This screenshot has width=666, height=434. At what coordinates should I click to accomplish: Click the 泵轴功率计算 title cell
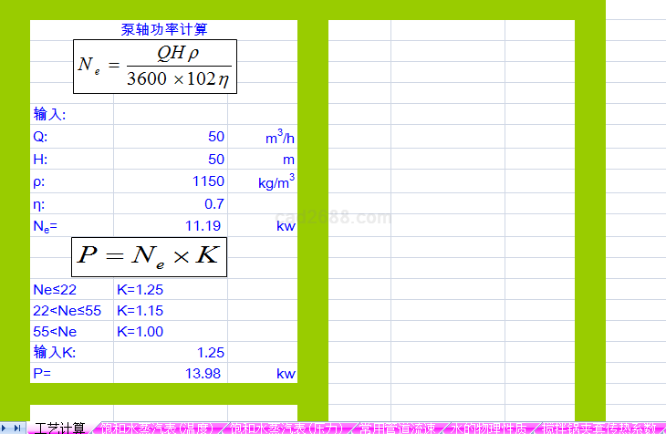(x=164, y=29)
